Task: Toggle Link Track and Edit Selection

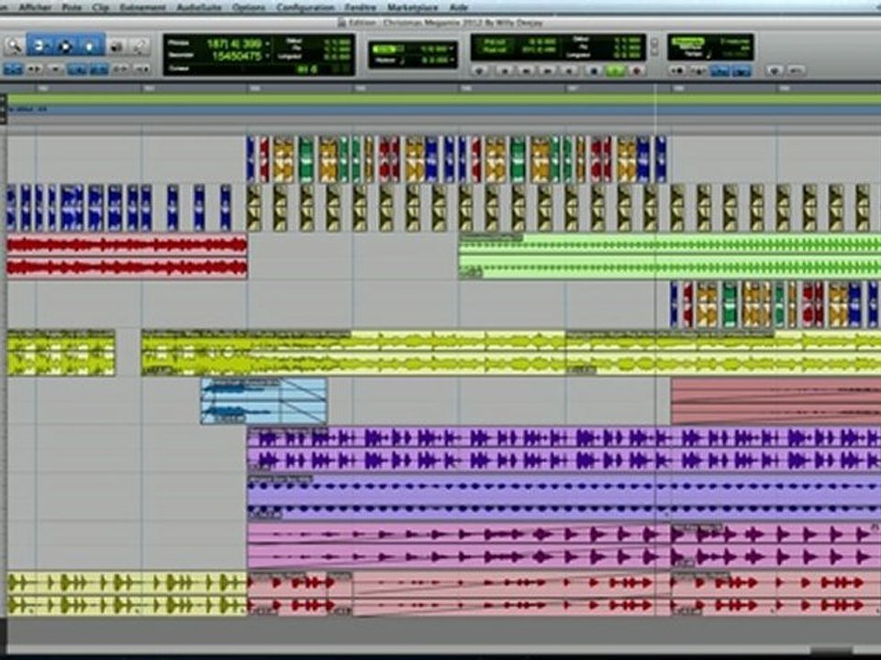Action: pyautogui.click(x=120, y=70)
